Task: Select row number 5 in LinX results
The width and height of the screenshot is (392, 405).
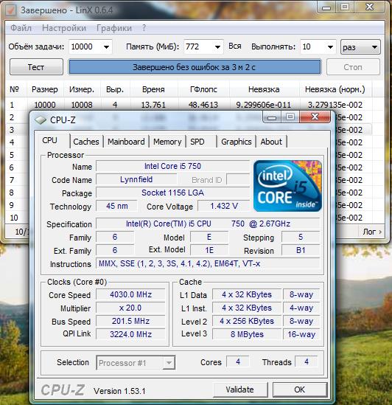Action: click(x=12, y=155)
